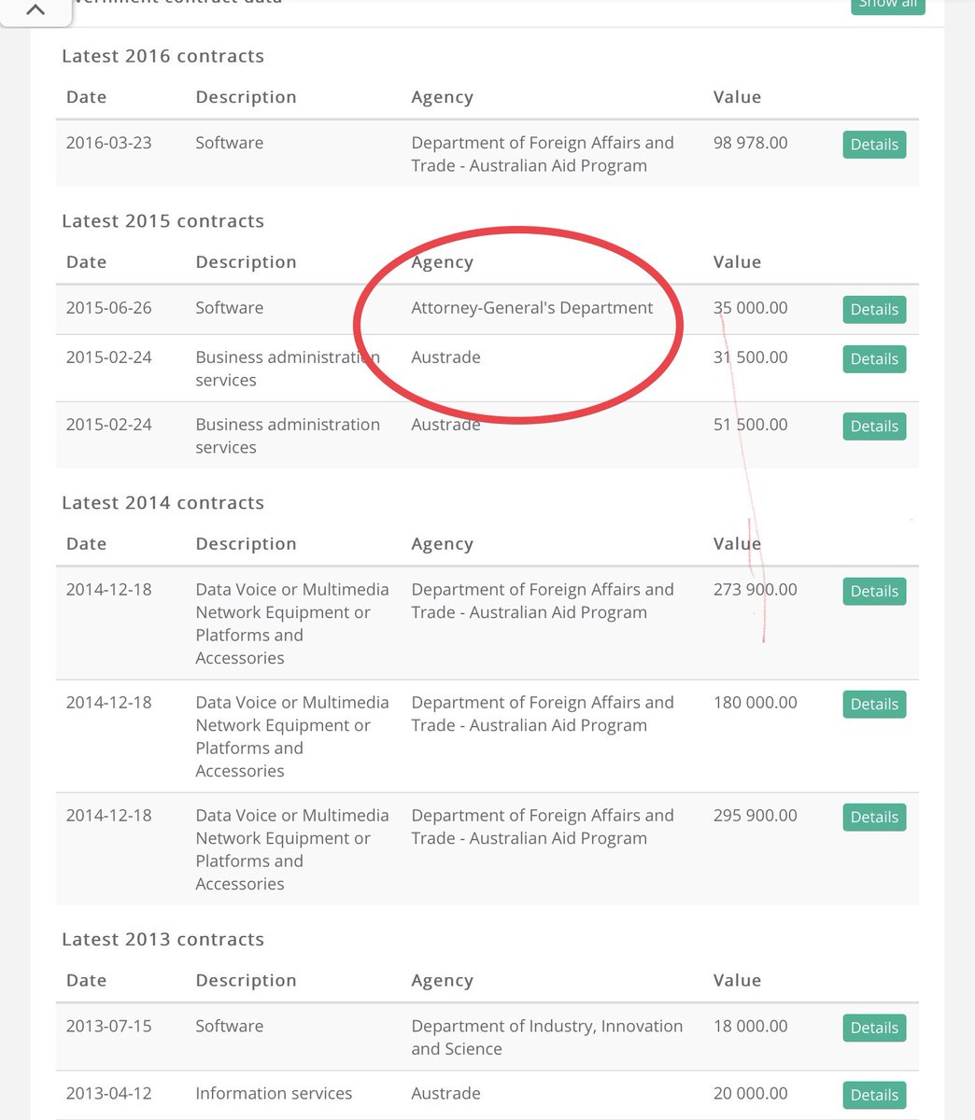Click the value 295 900.00
Viewport: 975px width, 1120px height.
coord(756,816)
